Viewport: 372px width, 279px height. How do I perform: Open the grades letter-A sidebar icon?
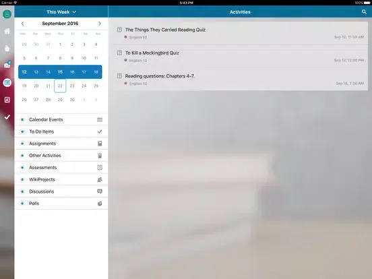coord(7,100)
